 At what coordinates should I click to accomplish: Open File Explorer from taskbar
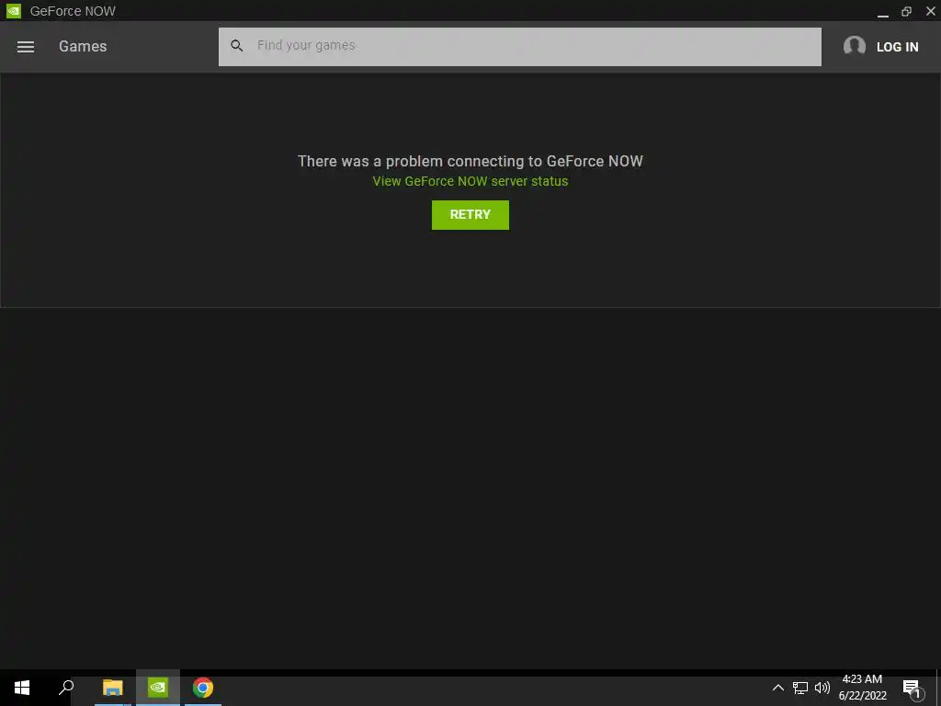point(112,688)
